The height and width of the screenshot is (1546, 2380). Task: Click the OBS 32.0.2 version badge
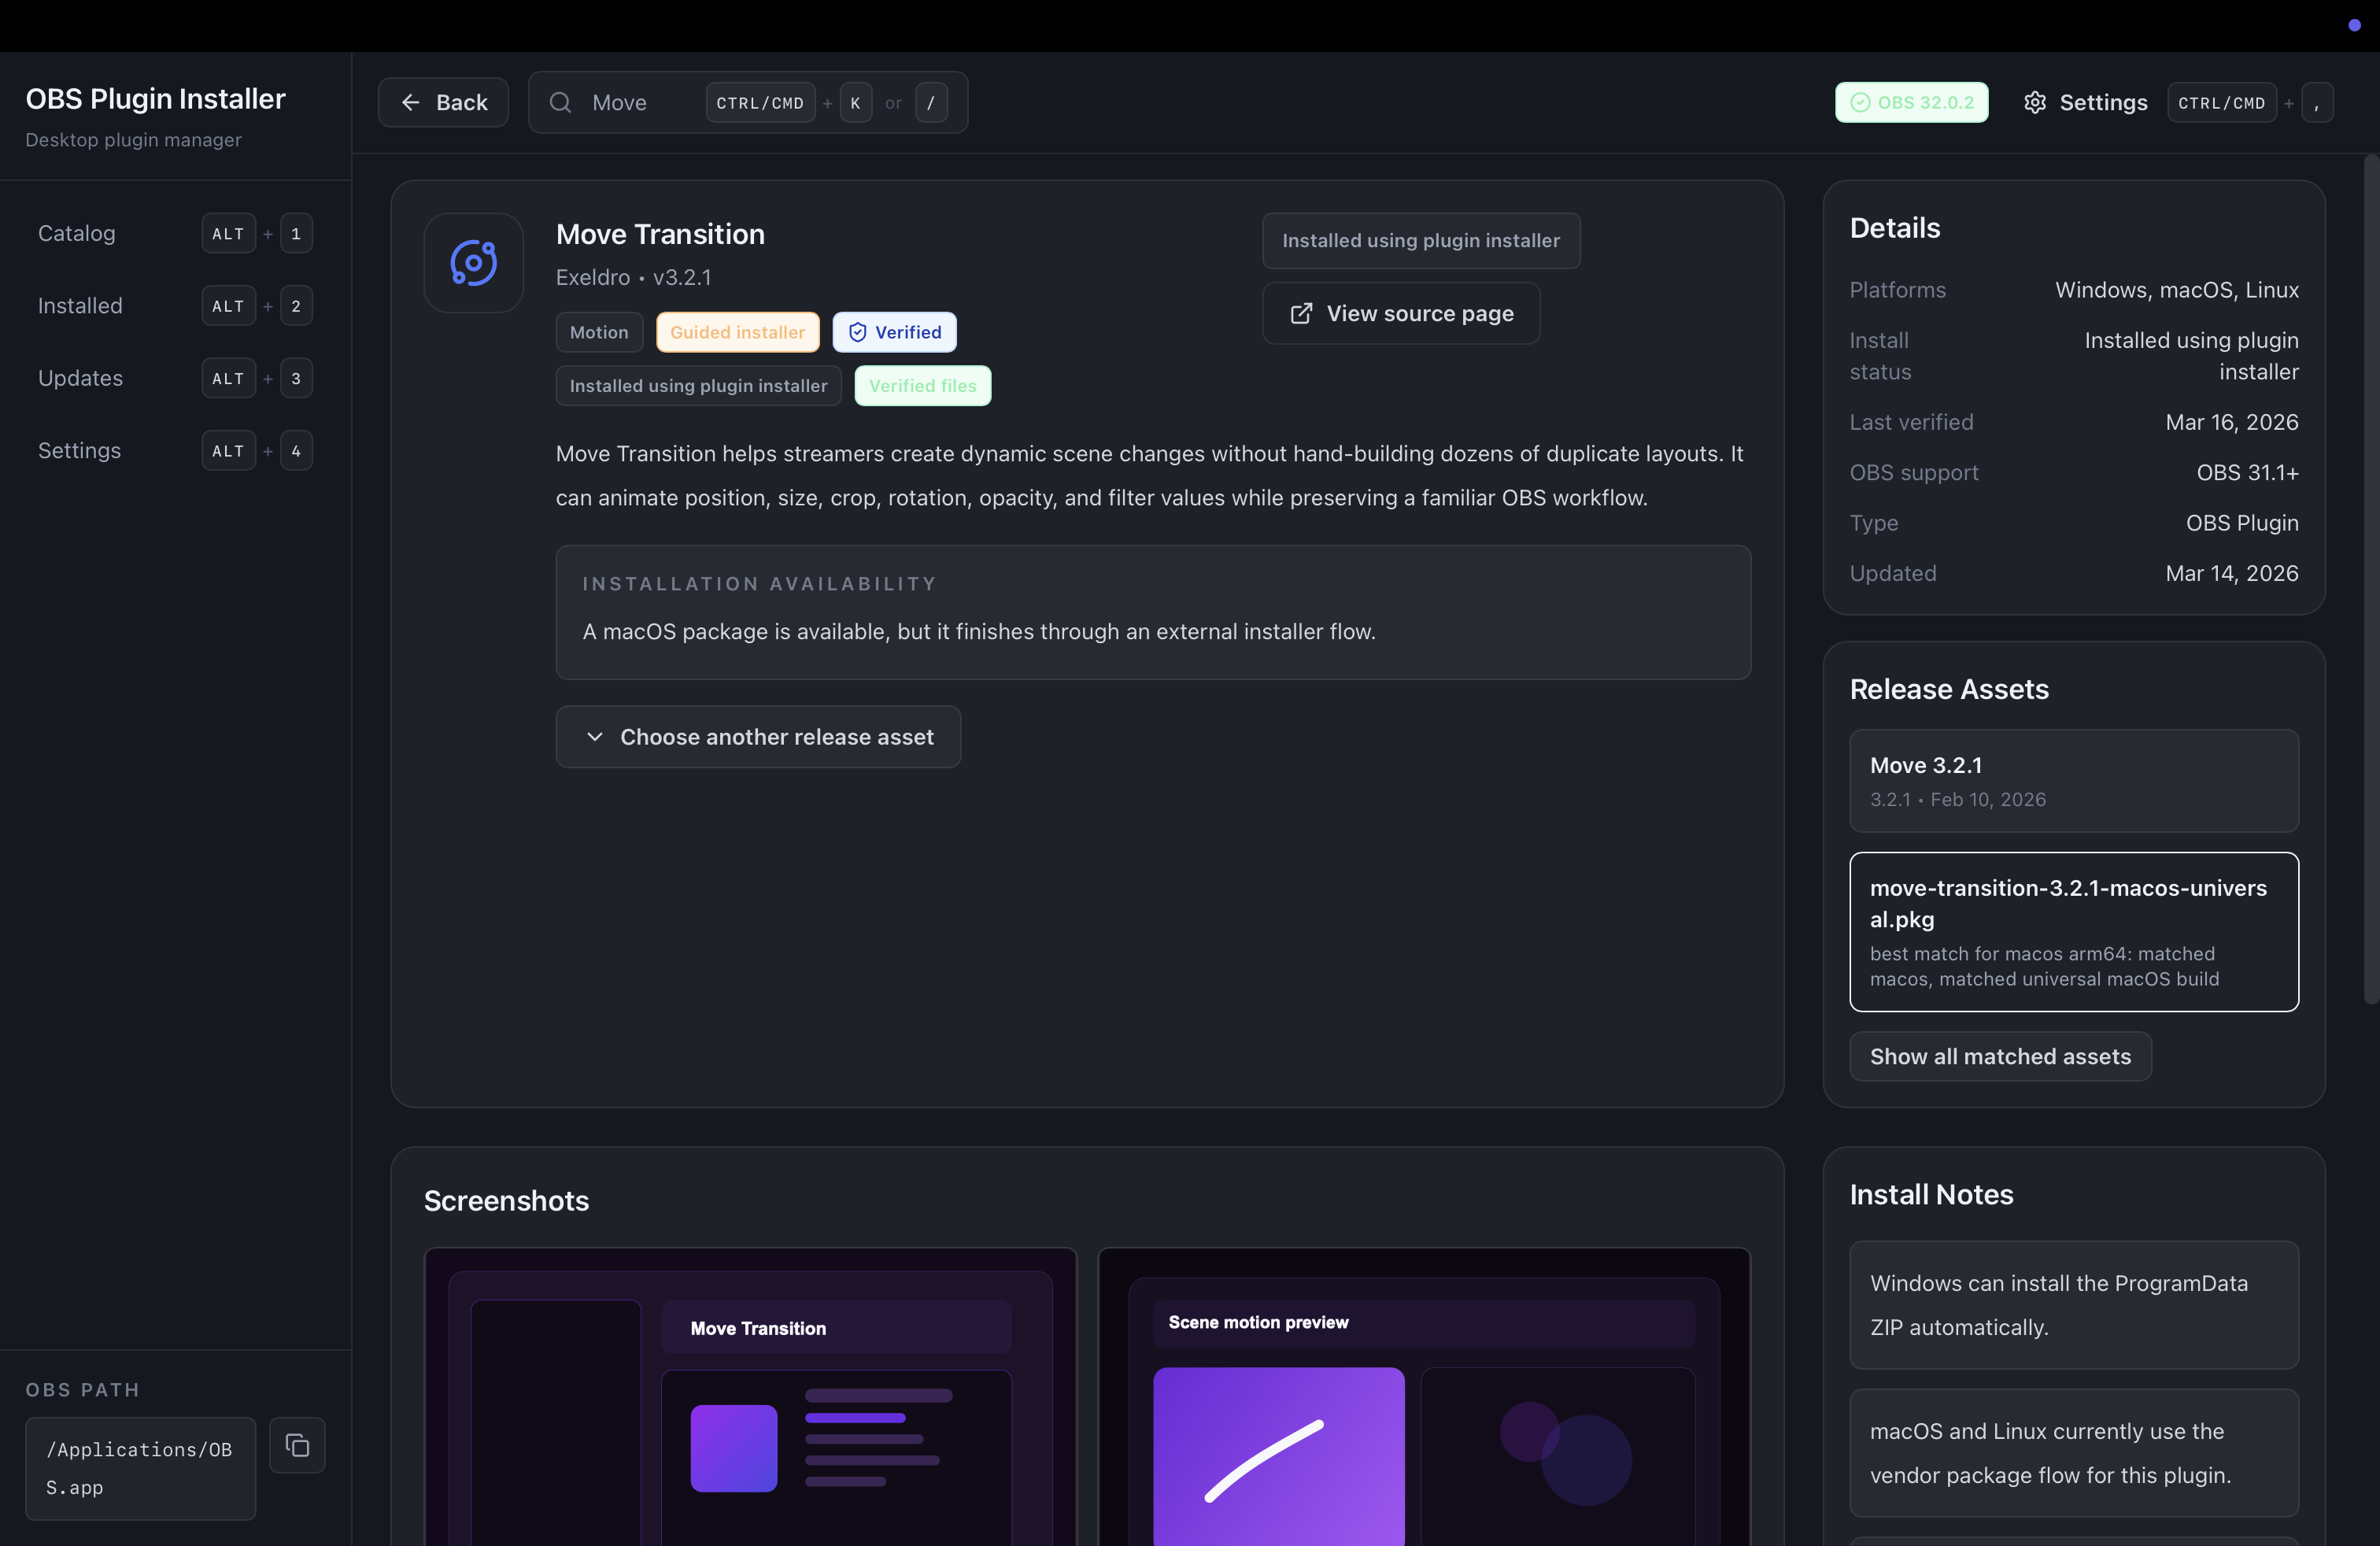click(x=1911, y=102)
